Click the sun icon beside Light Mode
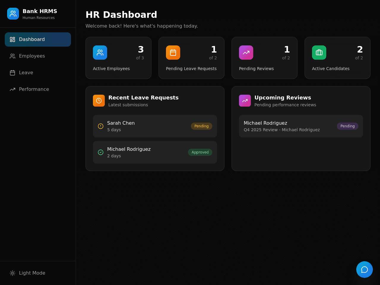Viewport: 380px width, 285px height. click(x=12, y=273)
